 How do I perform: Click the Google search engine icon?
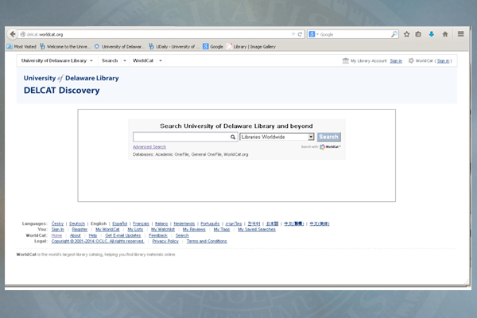coord(312,34)
